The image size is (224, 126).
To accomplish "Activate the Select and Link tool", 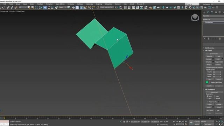I will [8, 7].
